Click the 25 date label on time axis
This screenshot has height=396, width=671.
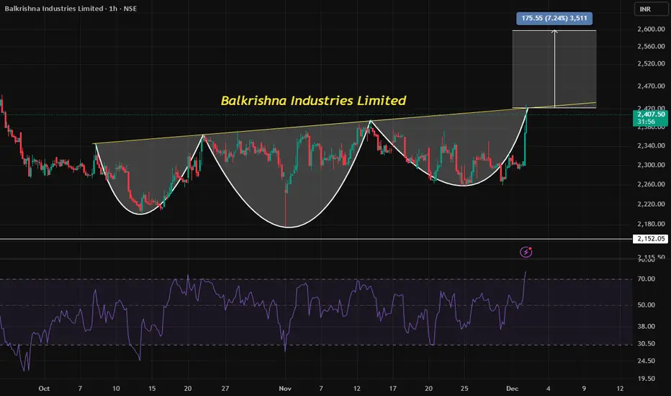point(464,388)
